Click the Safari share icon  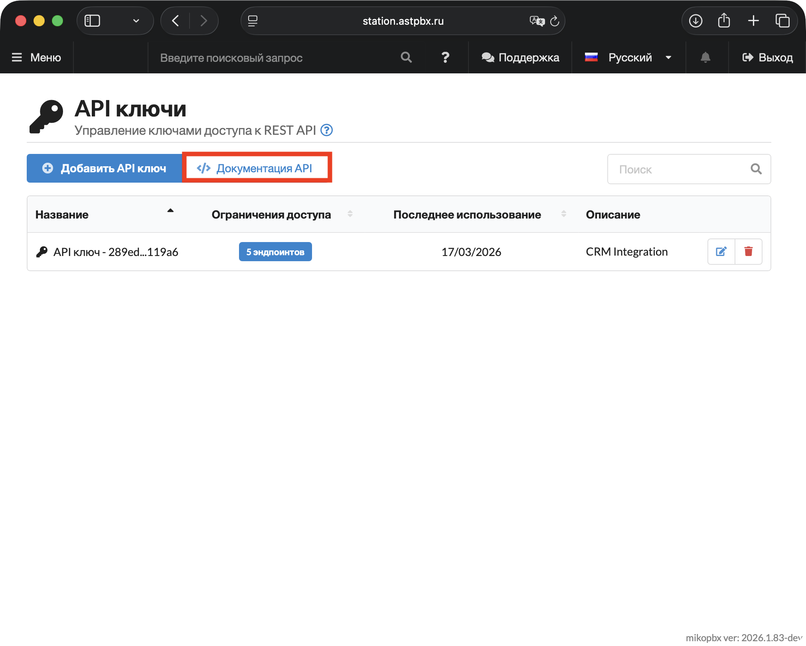[724, 21]
